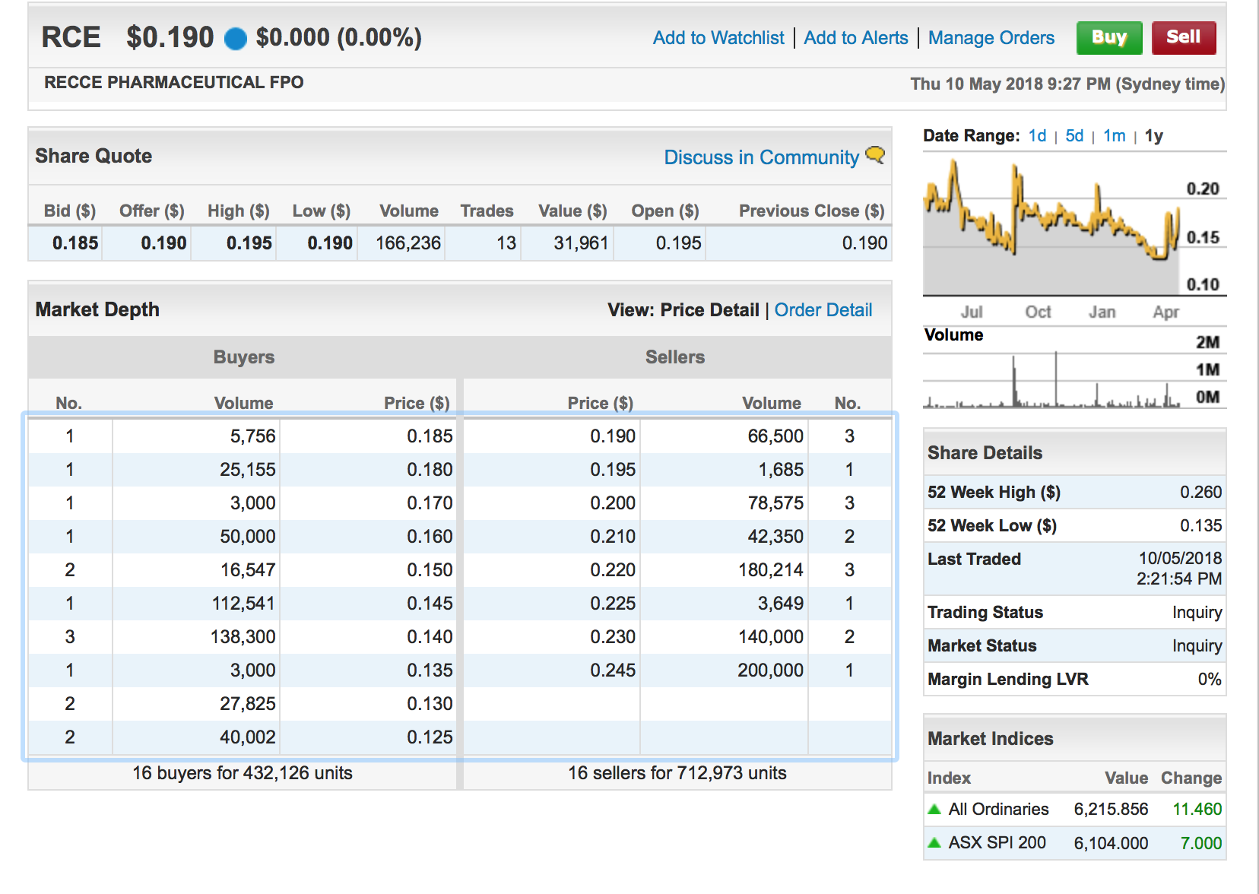Click buyer price 0.125
This screenshot has height=894, width=1259.
tap(430, 737)
